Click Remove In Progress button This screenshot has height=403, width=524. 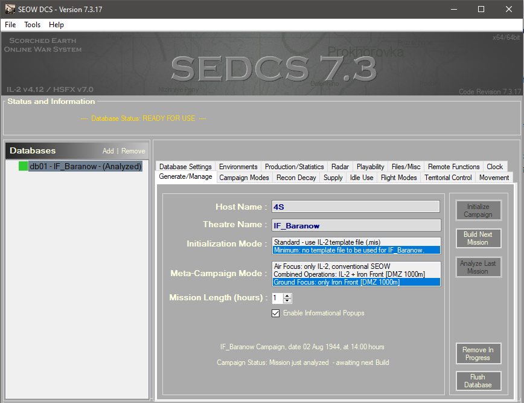pyautogui.click(x=478, y=353)
